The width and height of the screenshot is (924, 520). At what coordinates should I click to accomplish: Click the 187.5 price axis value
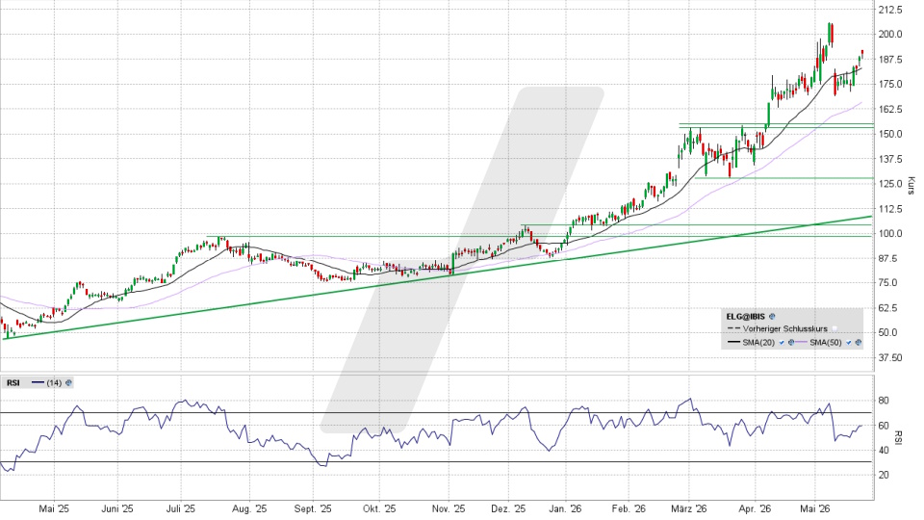point(889,60)
